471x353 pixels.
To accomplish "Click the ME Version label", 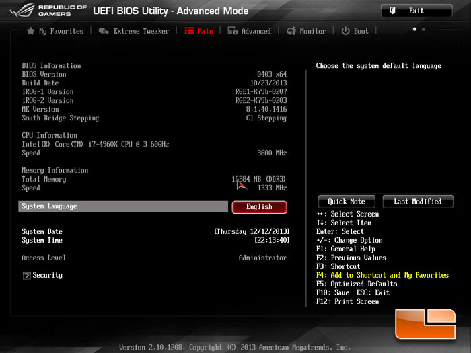I will (x=40, y=109).
